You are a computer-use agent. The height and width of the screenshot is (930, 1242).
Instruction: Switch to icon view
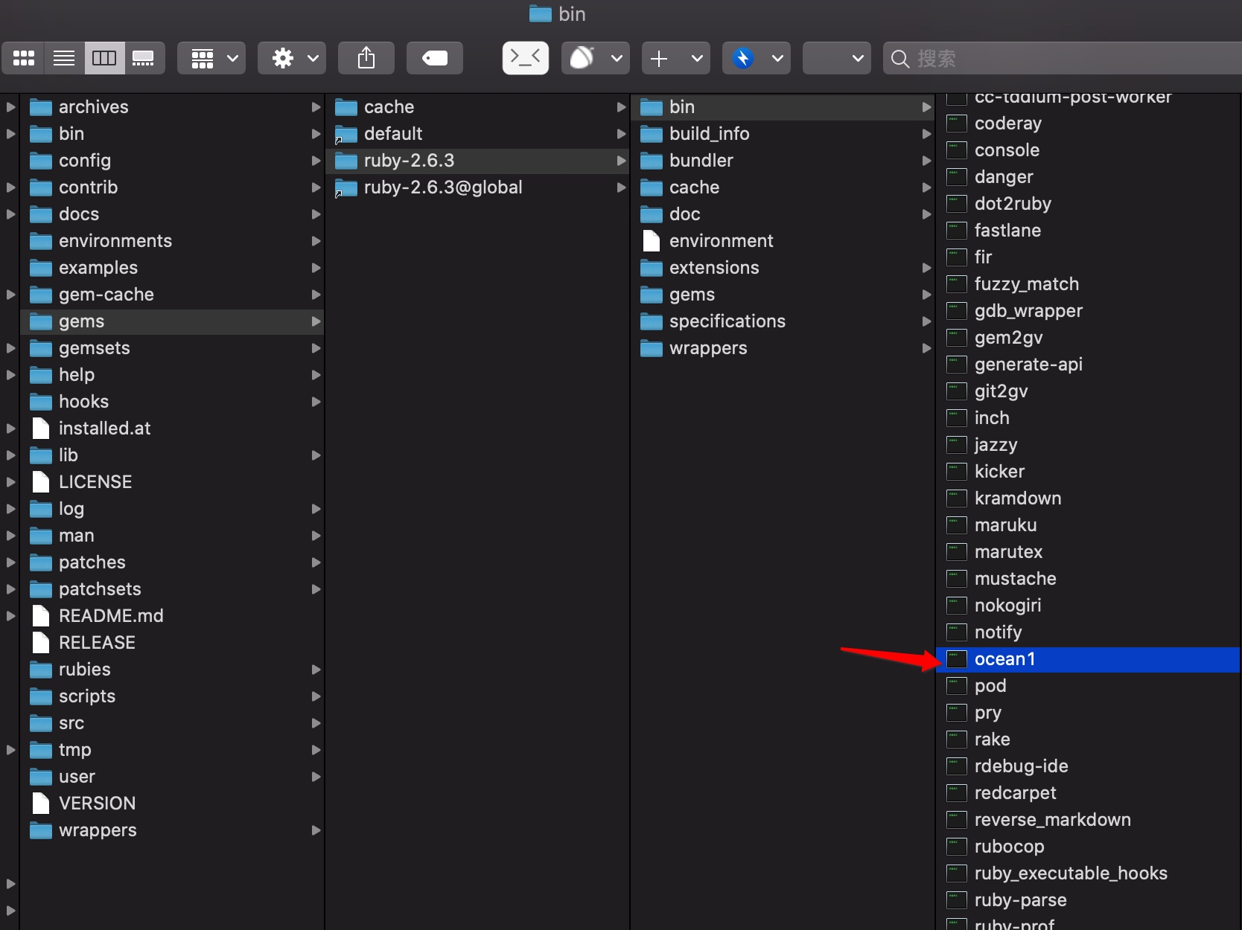24,58
